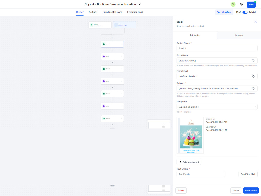
Task: Click the From Email input field
Action: click(217, 76)
